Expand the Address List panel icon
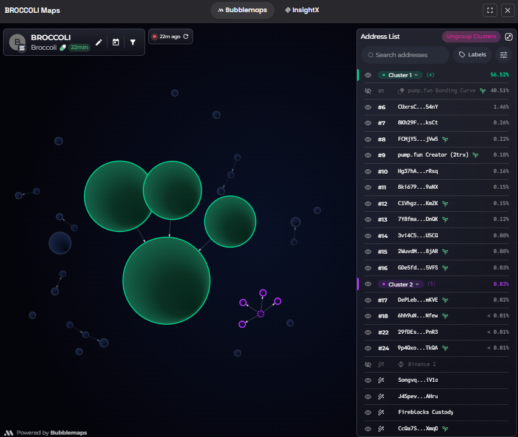 pyautogui.click(x=509, y=36)
